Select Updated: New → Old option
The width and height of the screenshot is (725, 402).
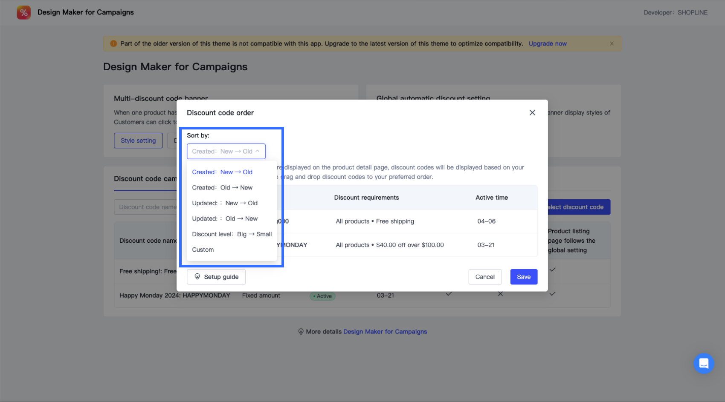[x=225, y=203]
